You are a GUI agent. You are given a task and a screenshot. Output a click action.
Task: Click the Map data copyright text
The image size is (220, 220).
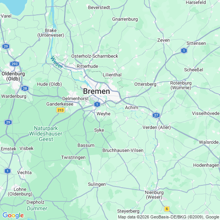coord(169,217)
